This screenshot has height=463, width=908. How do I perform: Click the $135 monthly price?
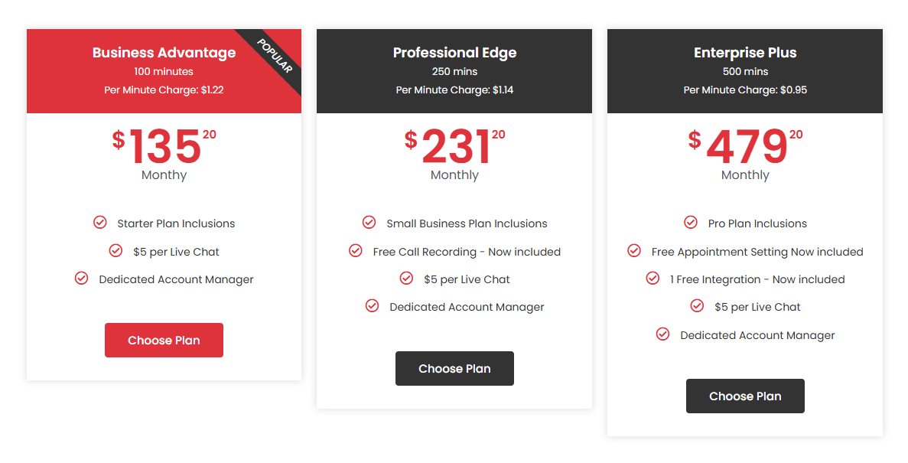click(x=164, y=147)
